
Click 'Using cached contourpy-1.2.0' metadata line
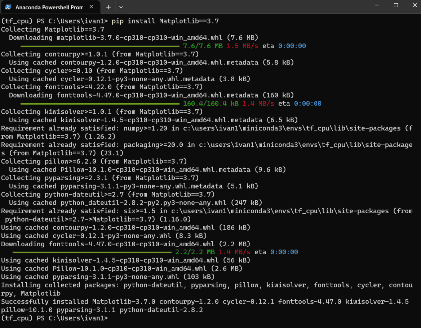tap(151, 63)
